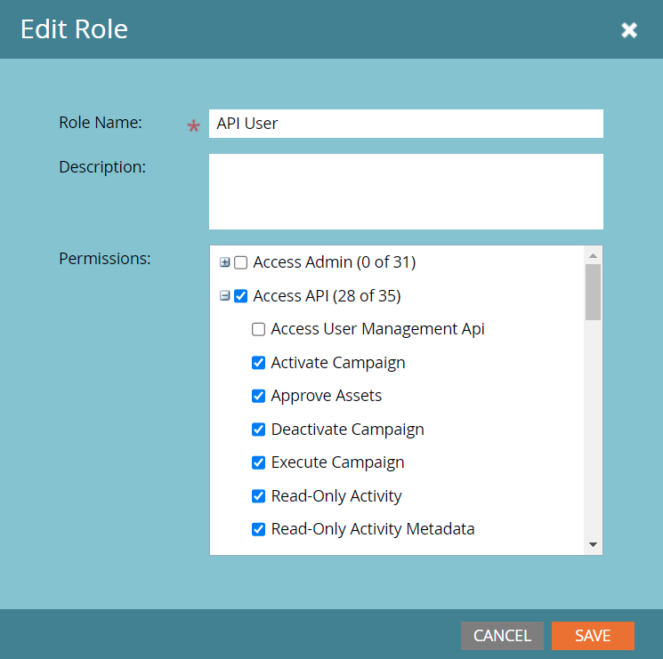This screenshot has width=663, height=659.
Task: Enable Access User Management Api permission
Action: pos(258,329)
